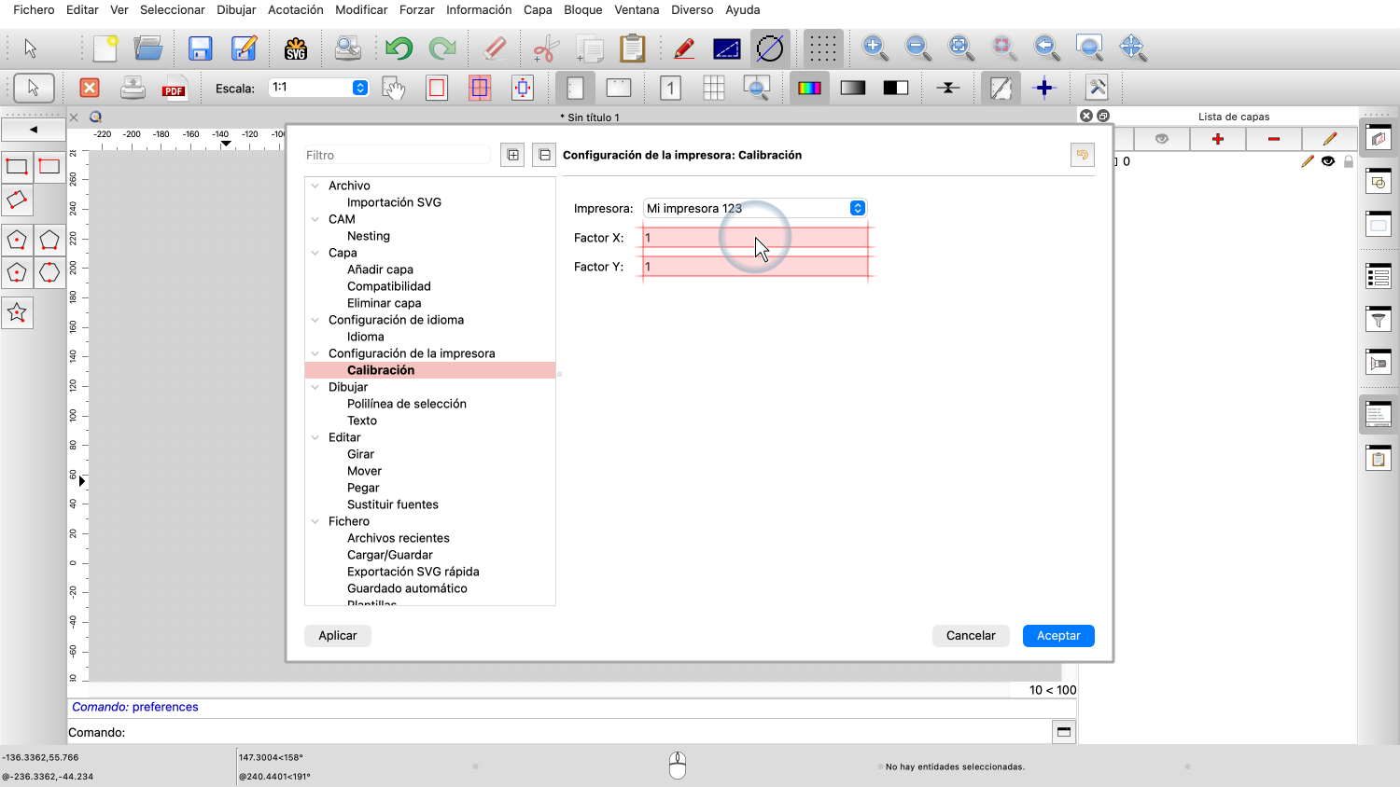Click the SVG export icon
Screen dimensions: 1400x787
[296, 48]
